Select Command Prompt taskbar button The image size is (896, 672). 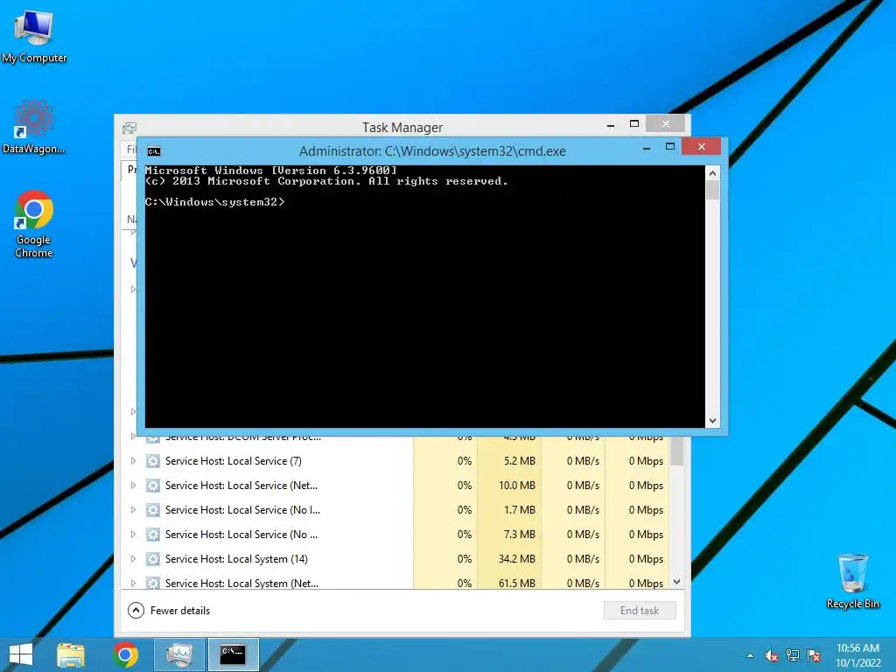[x=233, y=654]
